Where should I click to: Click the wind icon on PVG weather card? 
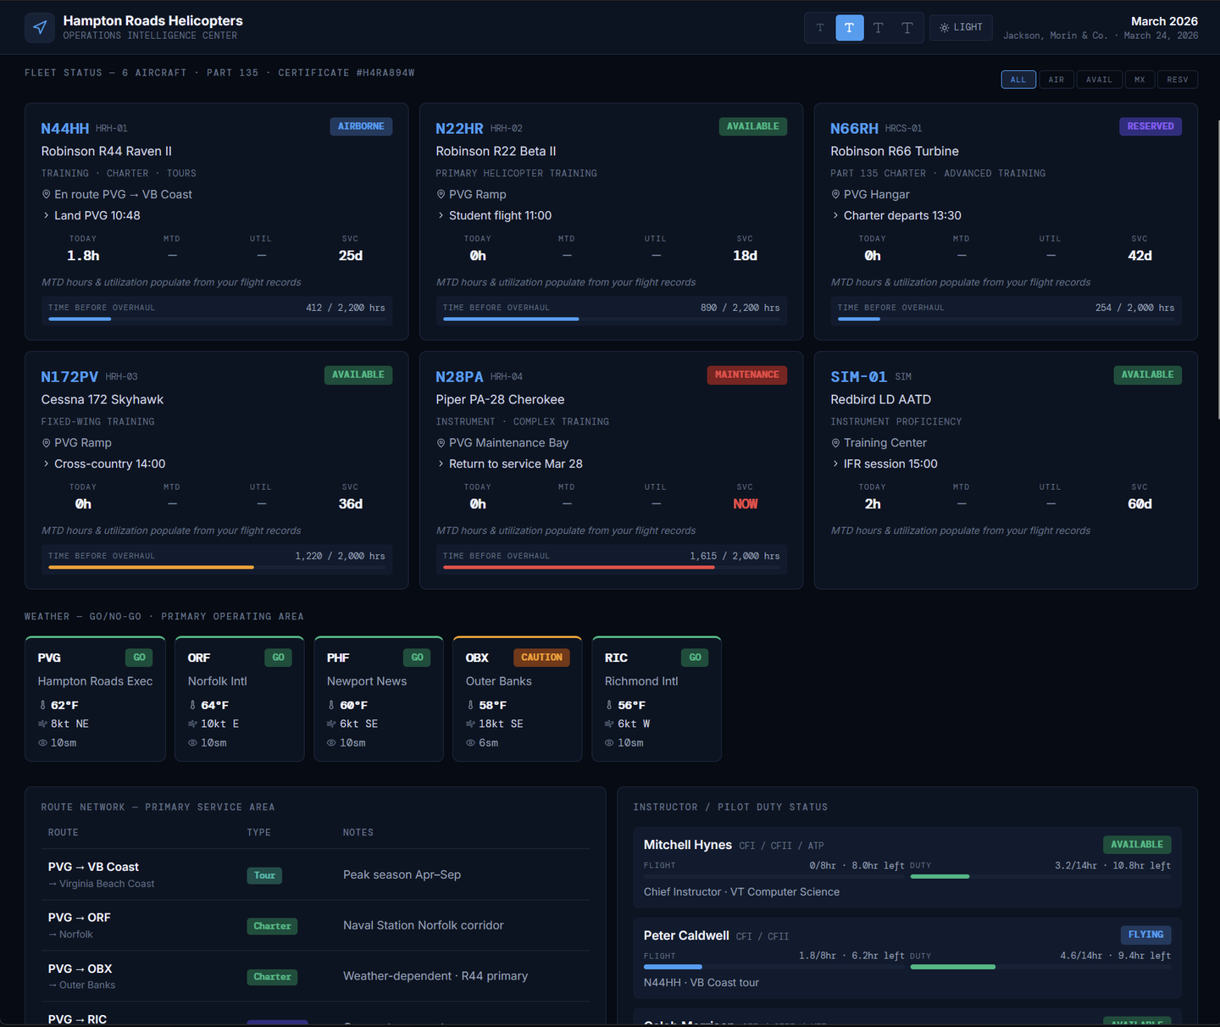point(42,724)
